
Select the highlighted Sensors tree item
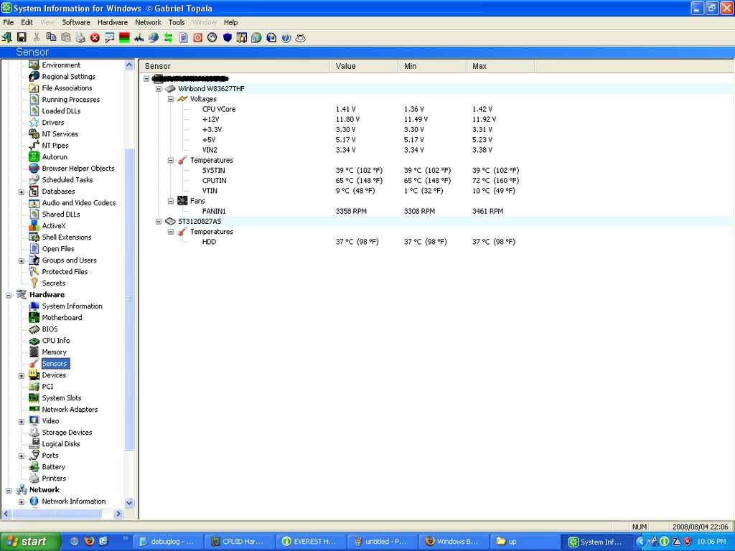(55, 363)
